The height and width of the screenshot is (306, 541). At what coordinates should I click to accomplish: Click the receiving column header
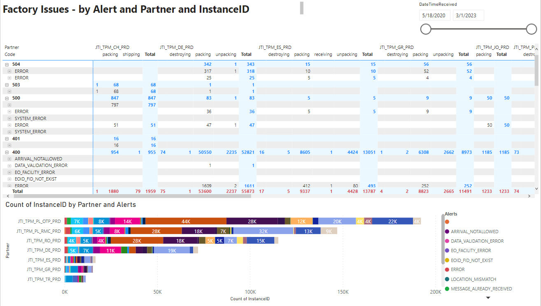323,54
